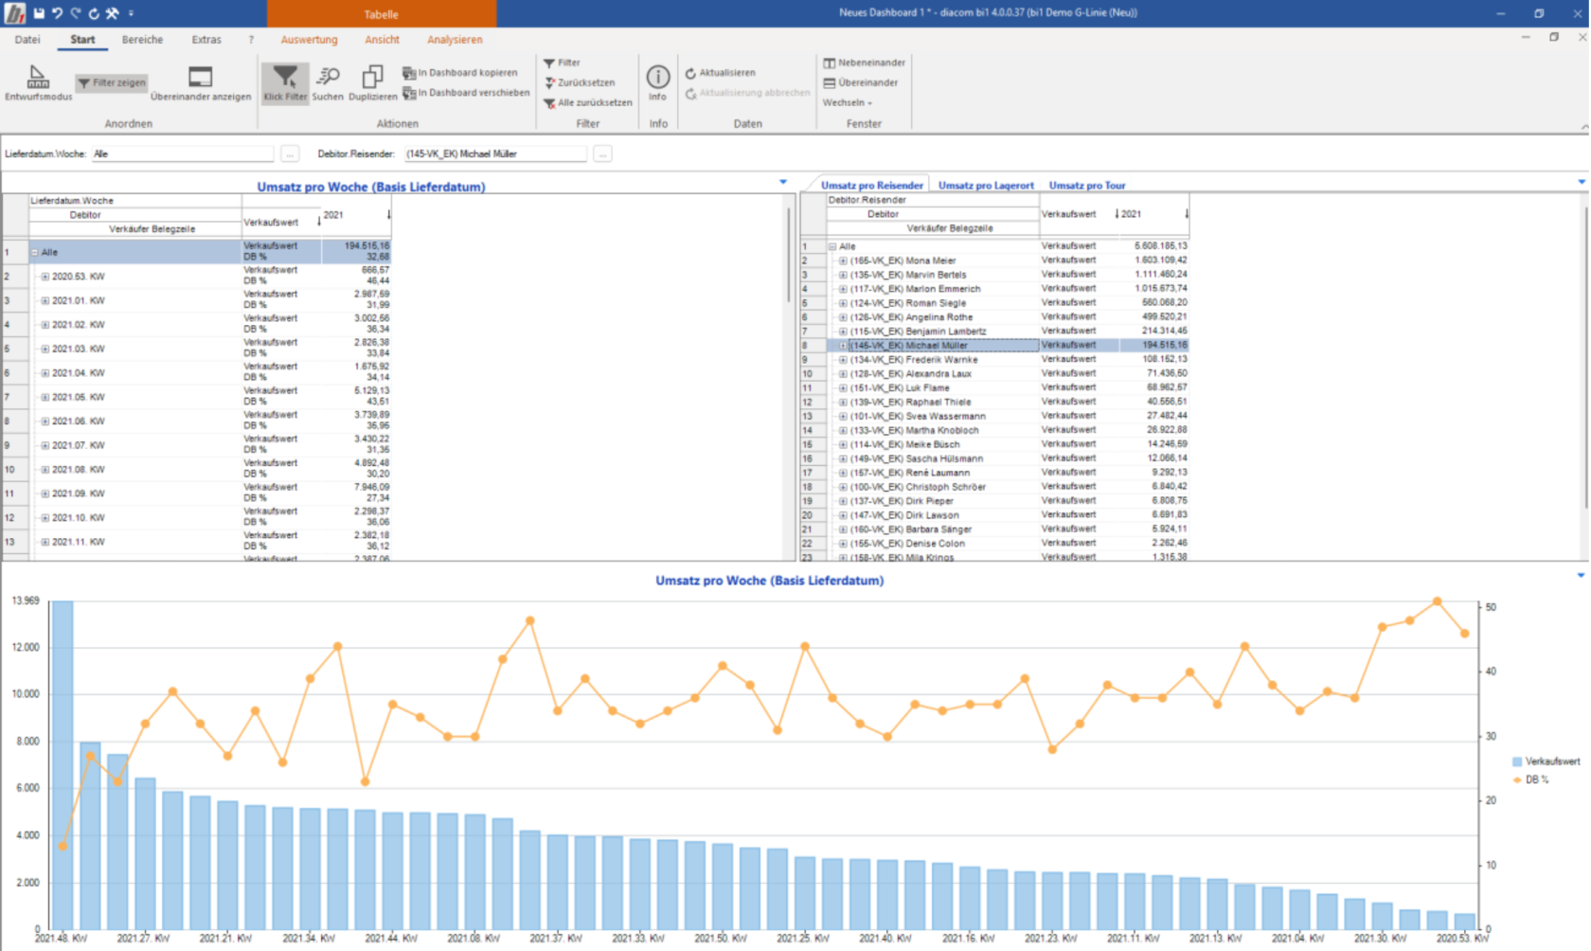
Task: Click the Lieferdatum.Woche filter field
Action: (183, 153)
